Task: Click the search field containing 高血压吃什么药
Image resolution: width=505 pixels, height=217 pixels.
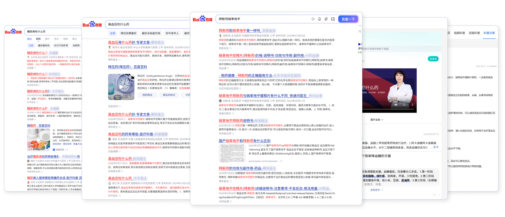Action: point(148,24)
